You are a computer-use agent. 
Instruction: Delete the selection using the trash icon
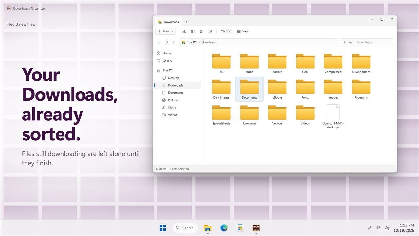point(210,31)
